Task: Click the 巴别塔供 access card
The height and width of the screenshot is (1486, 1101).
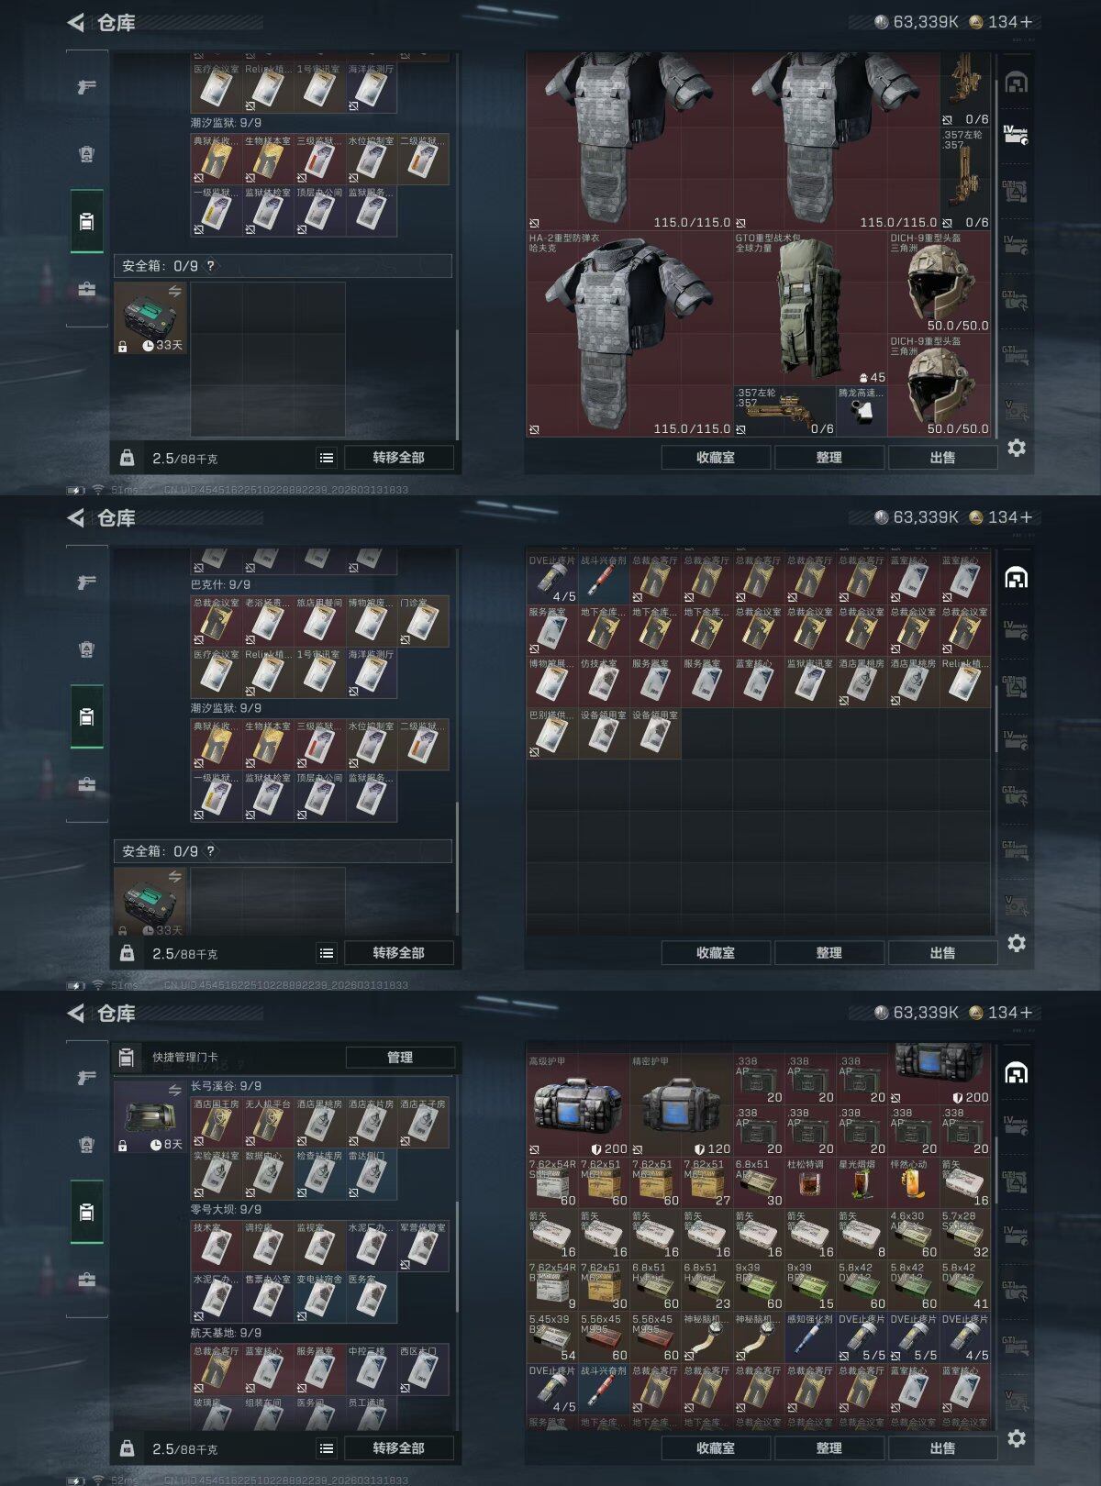Action: pyautogui.click(x=552, y=733)
